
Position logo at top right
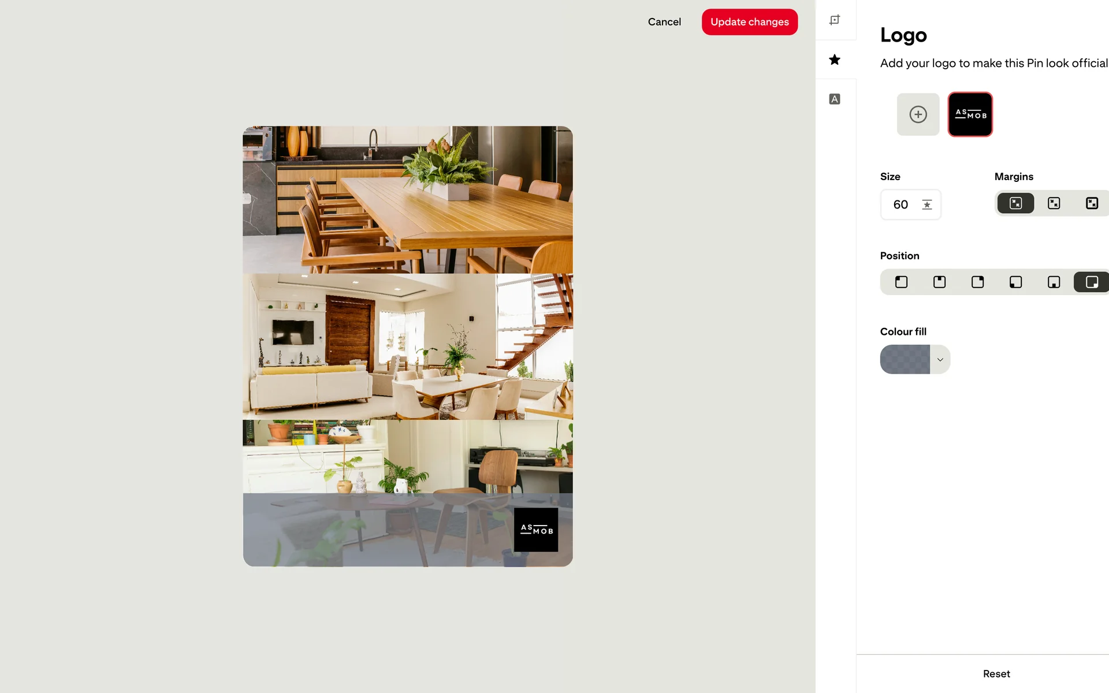[x=978, y=282]
